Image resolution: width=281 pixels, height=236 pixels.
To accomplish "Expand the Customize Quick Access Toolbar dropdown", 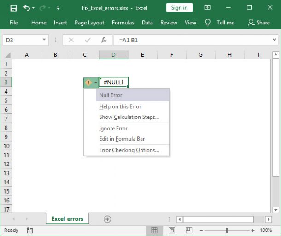I will [58, 8].
